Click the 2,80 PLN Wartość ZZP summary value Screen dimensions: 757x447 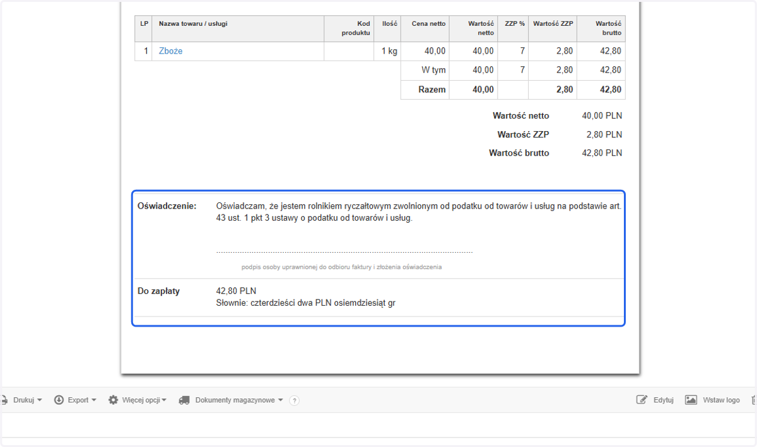pos(604,134)
